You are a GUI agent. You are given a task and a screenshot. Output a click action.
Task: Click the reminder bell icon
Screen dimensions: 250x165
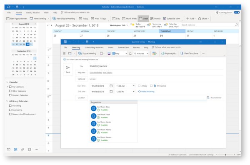(130, 53)
